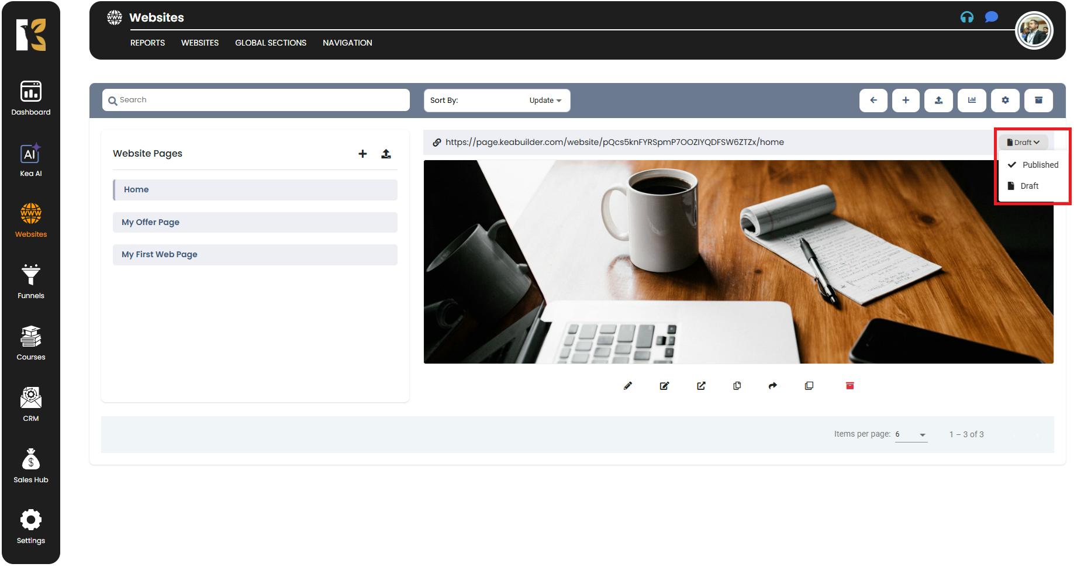The height and width of the screenshot is (567, 1074).
Task: Go to the Navigation tab
Action: [347, 43]
